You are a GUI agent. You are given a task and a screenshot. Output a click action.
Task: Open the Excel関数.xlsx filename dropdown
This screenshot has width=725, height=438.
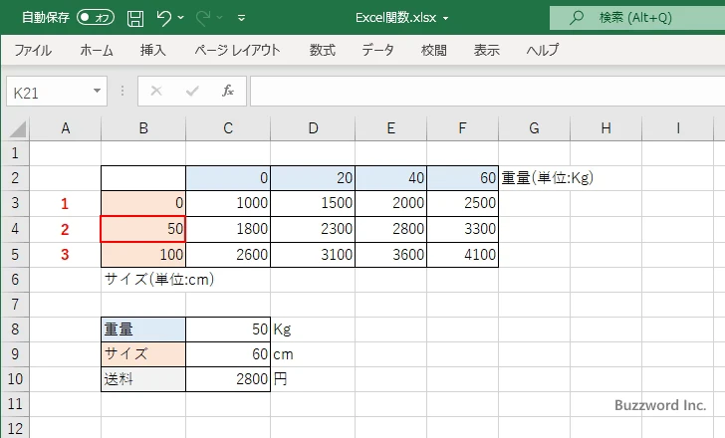pyautogui.click(x=446, y=19)
